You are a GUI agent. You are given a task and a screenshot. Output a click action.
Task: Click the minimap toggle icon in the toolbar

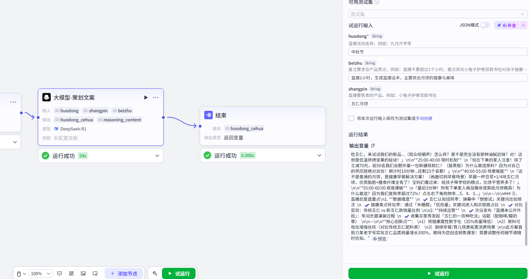tap(95, 273)
